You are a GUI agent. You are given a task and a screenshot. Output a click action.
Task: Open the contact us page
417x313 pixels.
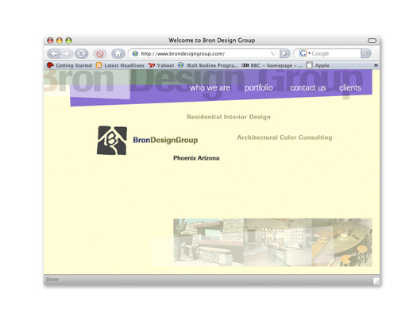point(308,87)
